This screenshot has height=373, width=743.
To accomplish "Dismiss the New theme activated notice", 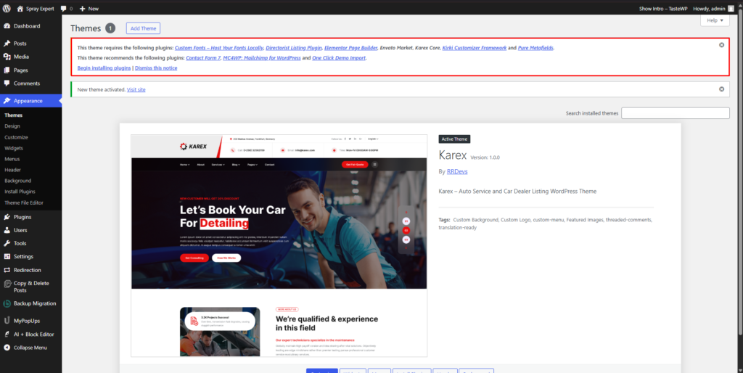I will tap(721, 89).
